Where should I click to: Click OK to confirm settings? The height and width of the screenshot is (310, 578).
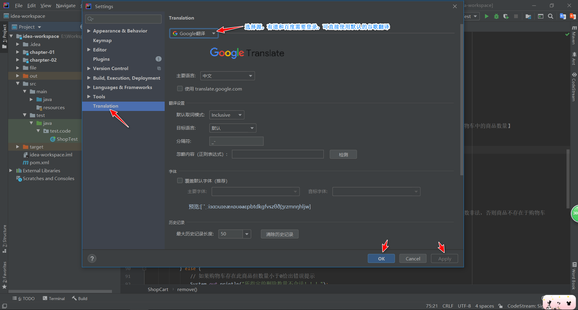click(381, 259)
